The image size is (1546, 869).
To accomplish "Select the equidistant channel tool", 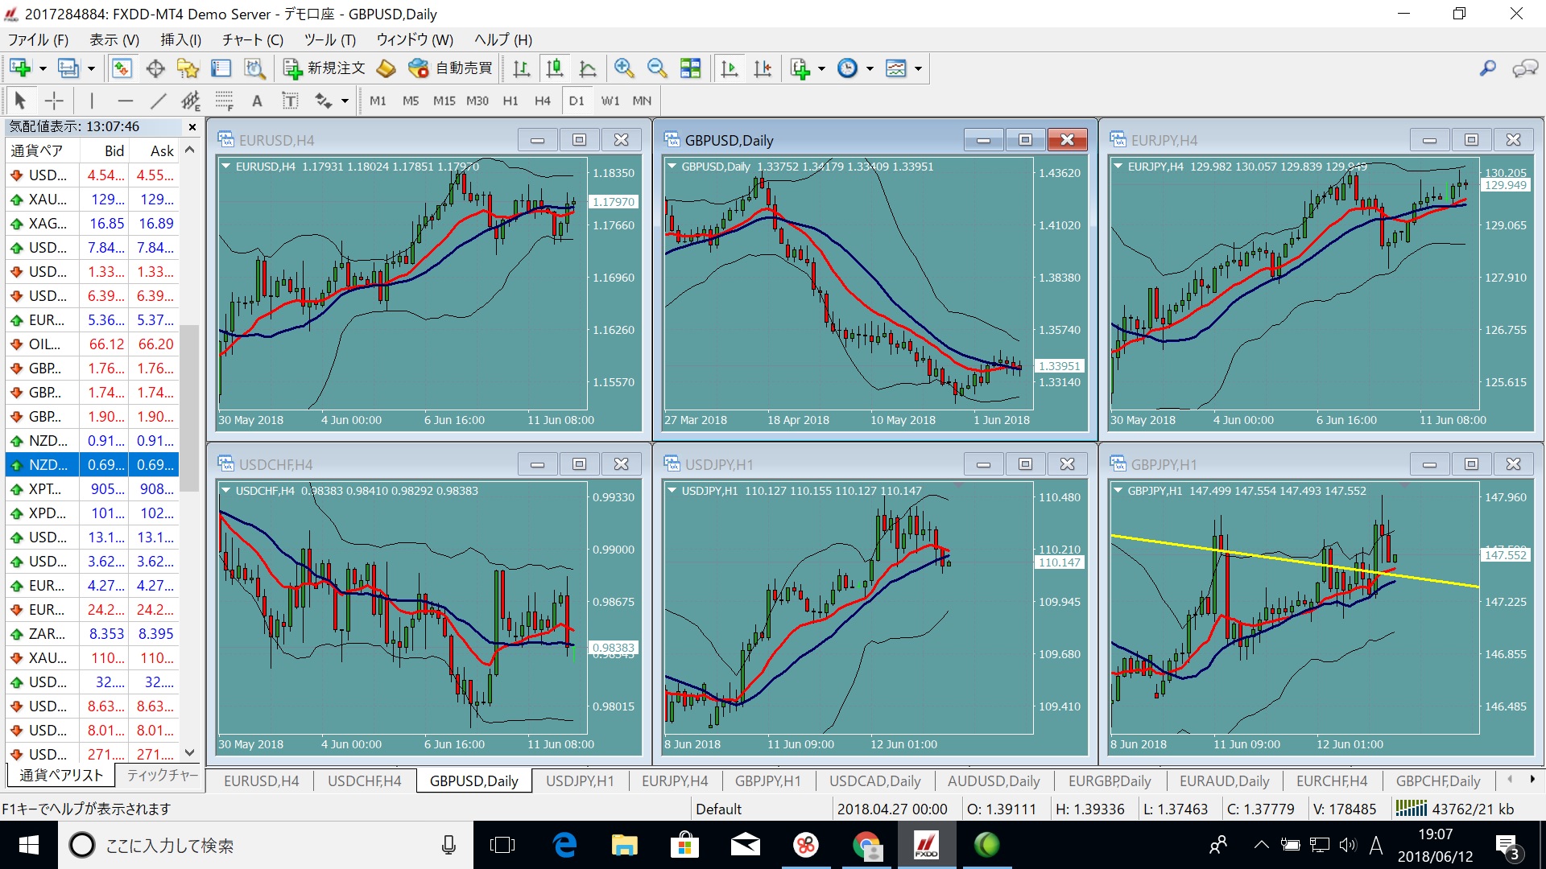I will point(191,101).
